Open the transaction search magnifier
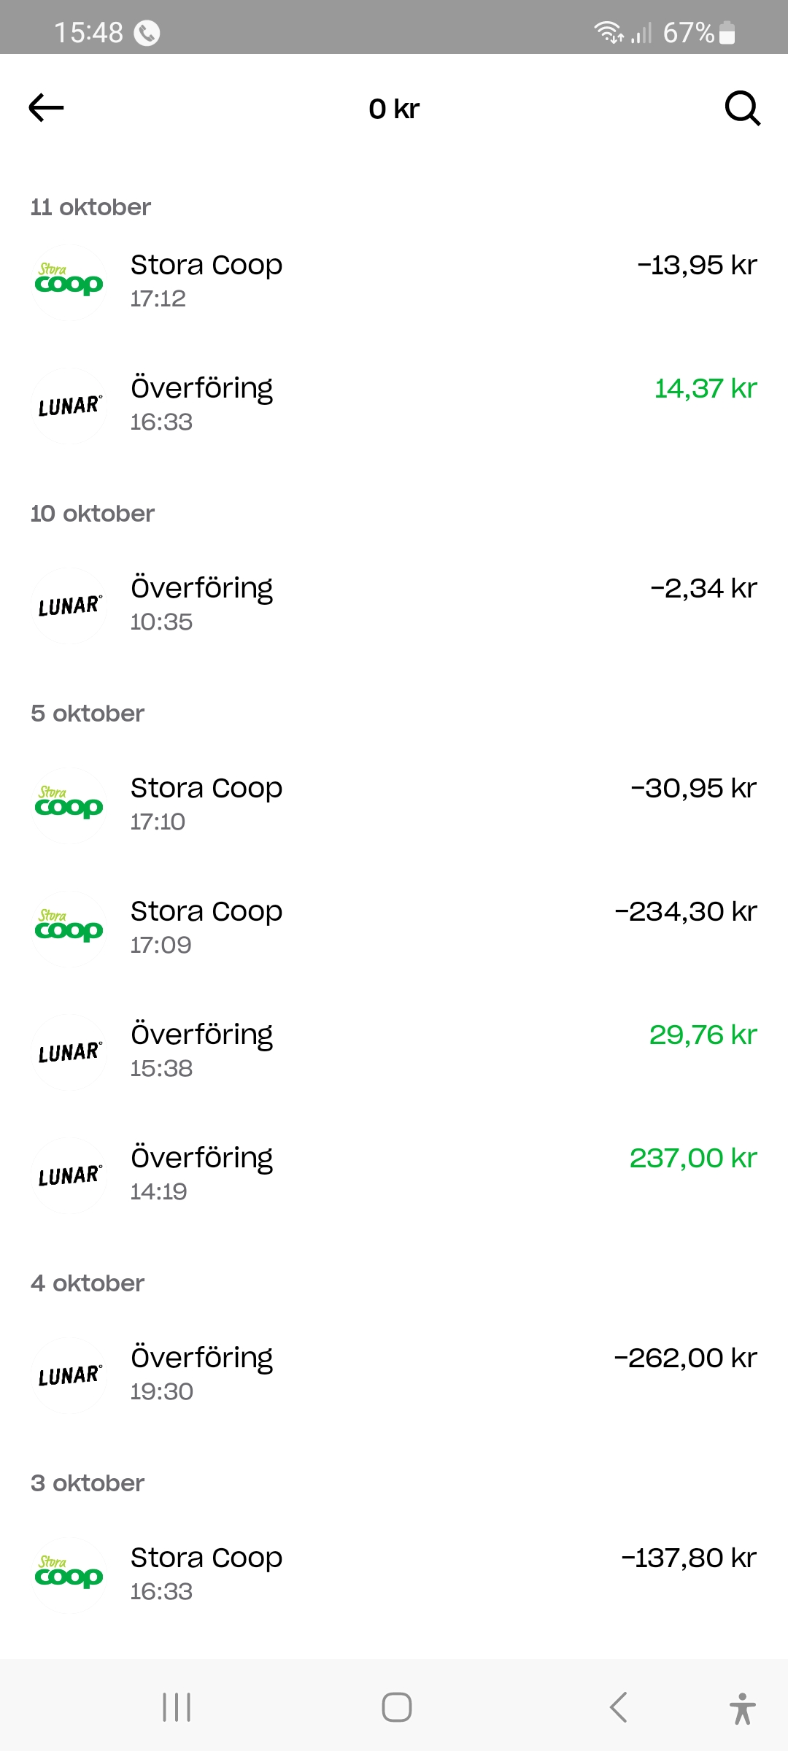Viewport: 788px width, 1751px height. (x=742, y=109)
